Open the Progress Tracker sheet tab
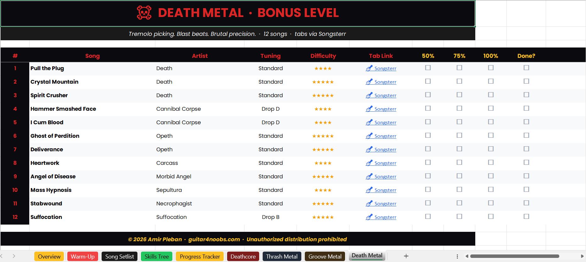The height and width of the screenshot is (262, 586). pyautogui.click(x=200, y=257)
